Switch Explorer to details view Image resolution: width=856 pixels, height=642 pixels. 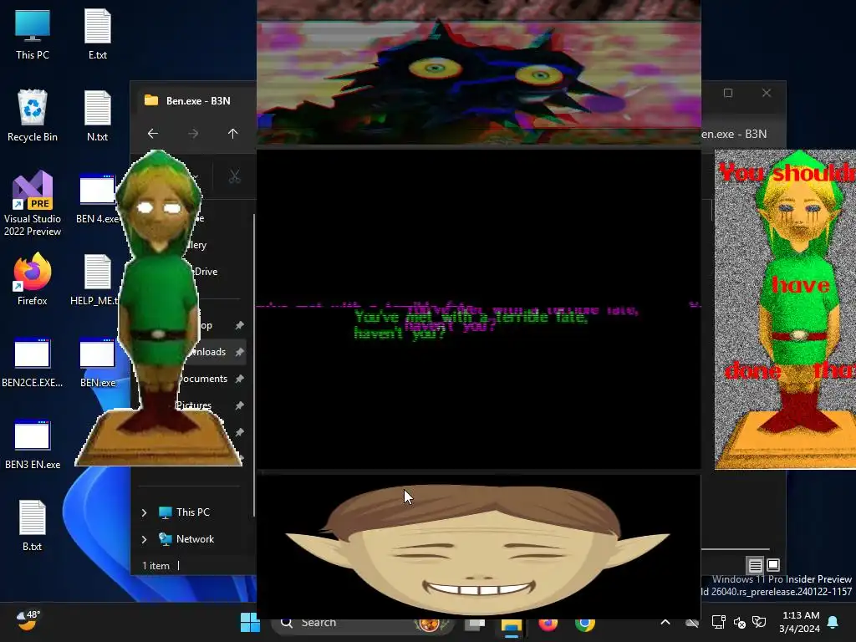(x=755, y=565)
